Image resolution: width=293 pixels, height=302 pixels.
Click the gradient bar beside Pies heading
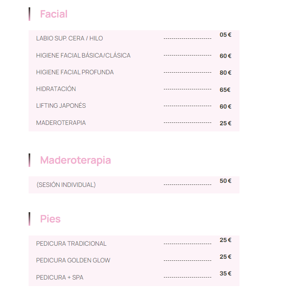[x=29, y=219]
